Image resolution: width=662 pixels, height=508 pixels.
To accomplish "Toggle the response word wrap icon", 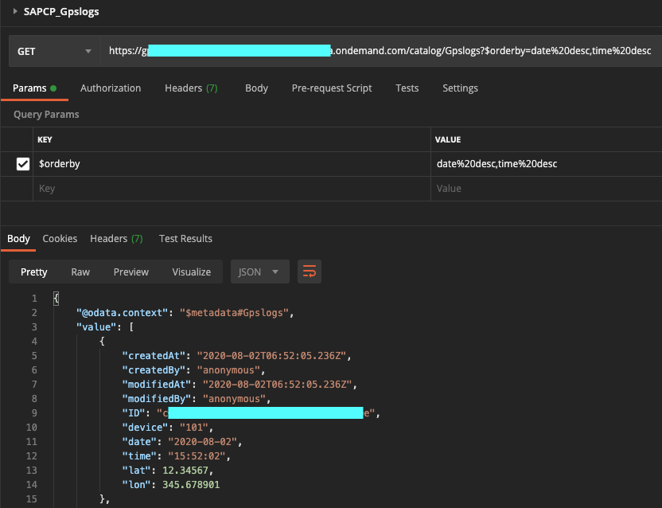I will 309,272.
